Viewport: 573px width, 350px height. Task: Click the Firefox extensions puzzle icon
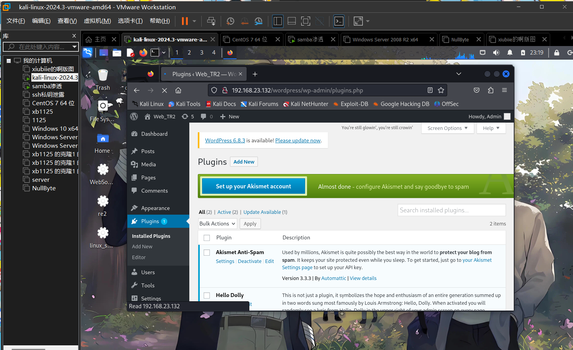point(491,90)
